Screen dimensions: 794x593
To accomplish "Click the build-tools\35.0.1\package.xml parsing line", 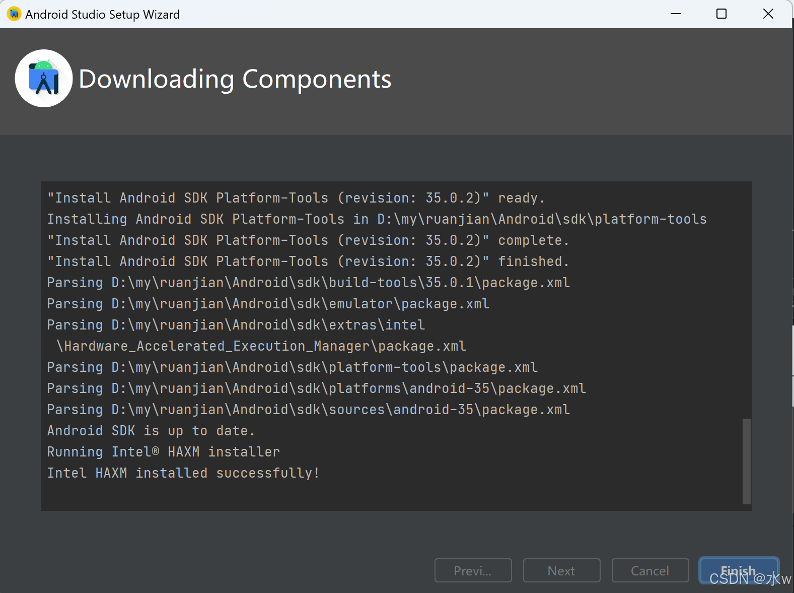I will tap(308, 282).
